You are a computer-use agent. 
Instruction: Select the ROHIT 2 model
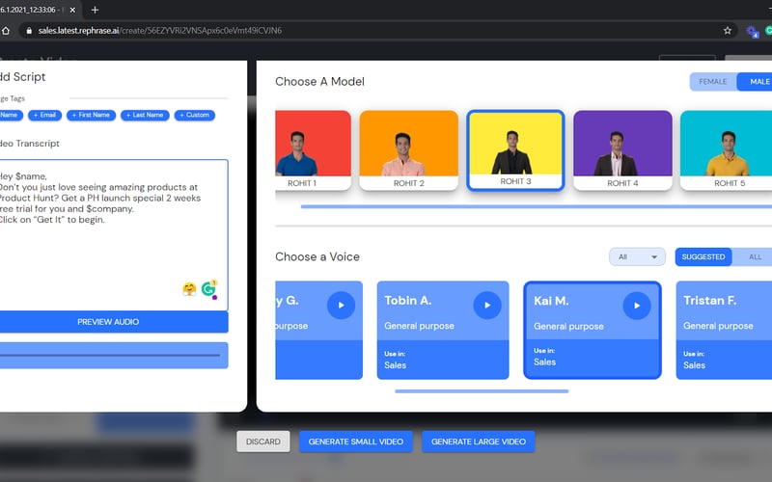[x=408, y=150]
